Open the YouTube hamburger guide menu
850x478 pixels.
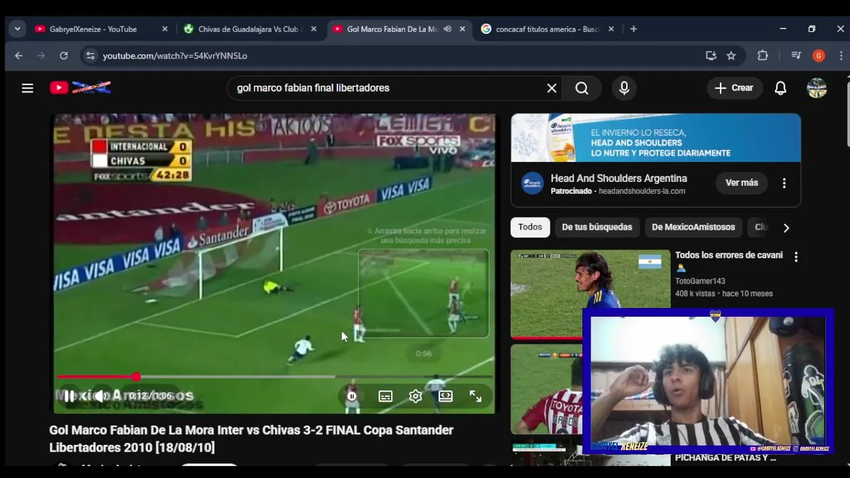click(x=27, y=88)
